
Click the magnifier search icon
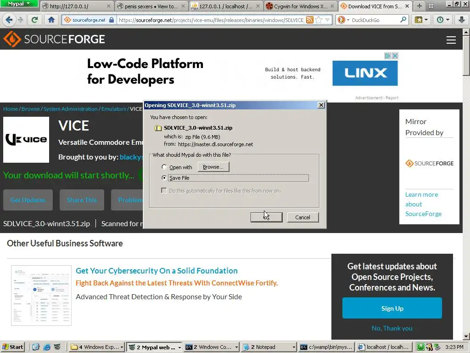coord(403,20)
